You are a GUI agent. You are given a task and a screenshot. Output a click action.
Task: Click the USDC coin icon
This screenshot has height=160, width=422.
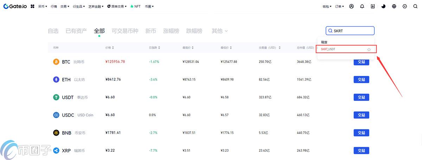[56, 115]
